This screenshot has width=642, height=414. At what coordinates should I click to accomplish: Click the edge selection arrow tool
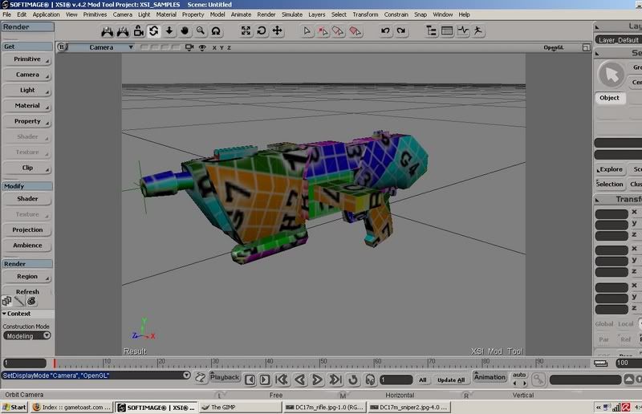(338, 30)
